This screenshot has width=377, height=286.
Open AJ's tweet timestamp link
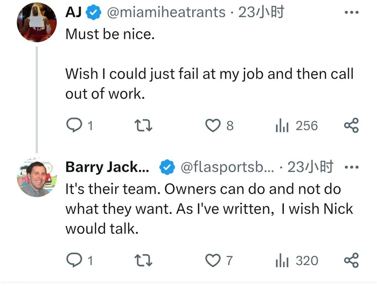[261, 12]
